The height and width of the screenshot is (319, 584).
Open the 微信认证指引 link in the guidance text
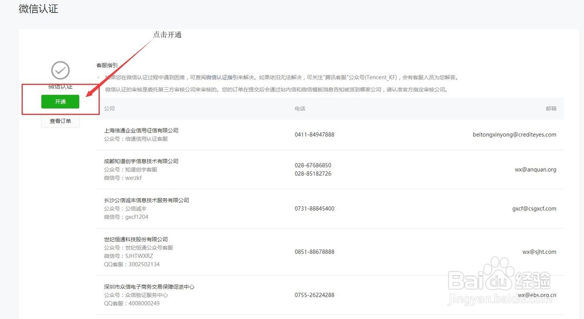(222, 78)
